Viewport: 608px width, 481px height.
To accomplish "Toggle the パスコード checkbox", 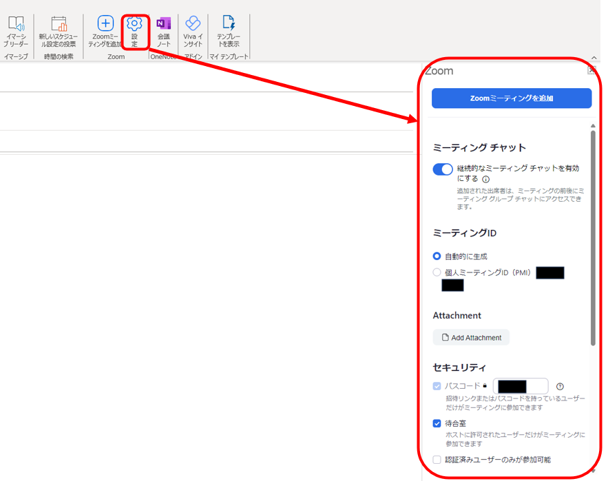I will [x=437, y=386].
